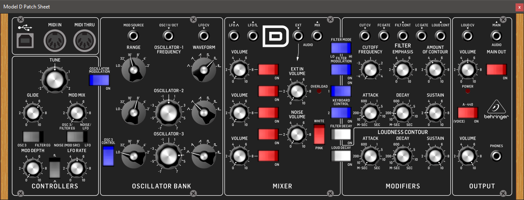524x200 pixels.
Task: Toggle the A-440 red switch
Action: pos(467,113)
